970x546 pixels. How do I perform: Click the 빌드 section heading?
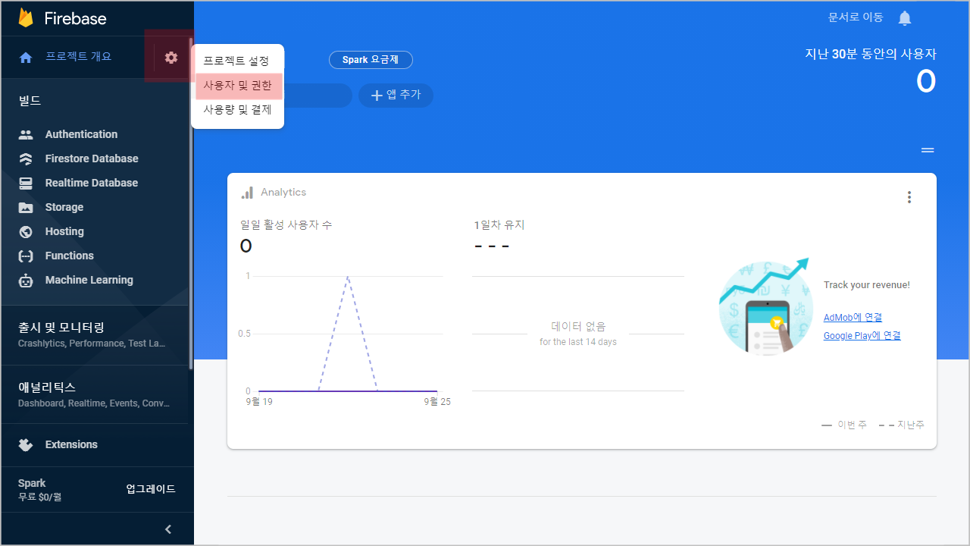30,100
